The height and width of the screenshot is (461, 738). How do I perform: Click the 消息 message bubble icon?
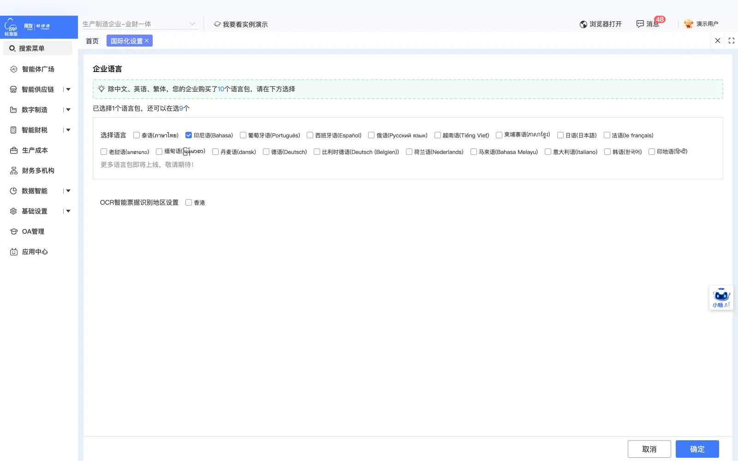click(x=640, y=24)
